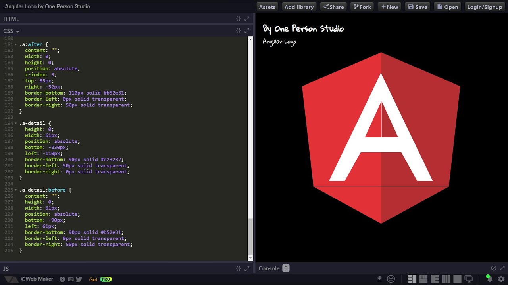Click the pen title Angular Logo by One Person Studio
This screenshot has height=285, width=508.
(x=47, y=6)
